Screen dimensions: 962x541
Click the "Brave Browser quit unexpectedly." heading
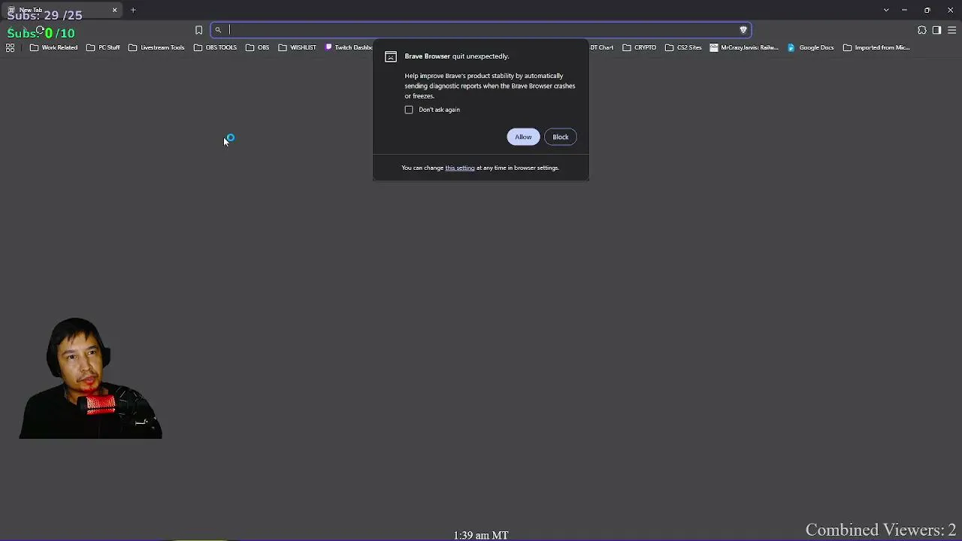coord(457,56)
